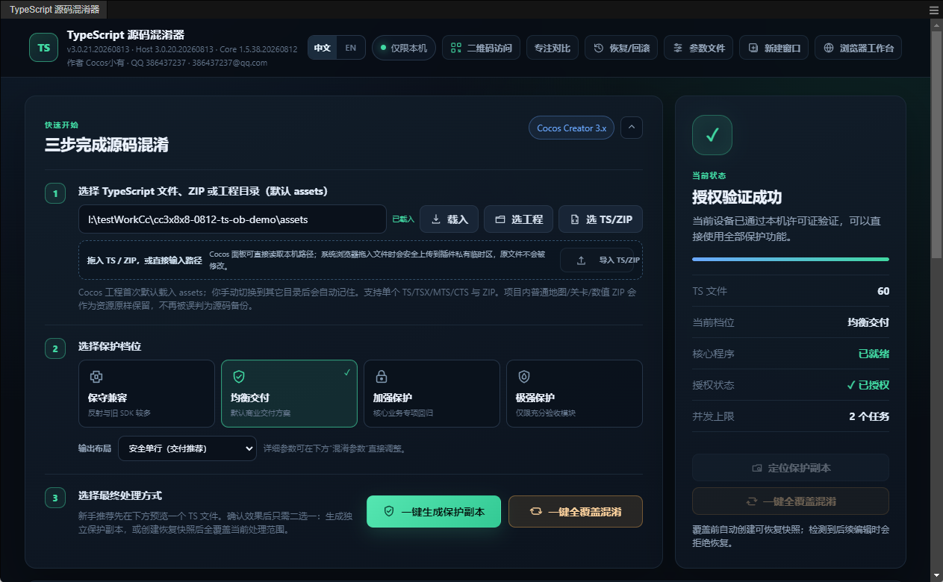Open 二维码访问 QR code access

[482, 48]
